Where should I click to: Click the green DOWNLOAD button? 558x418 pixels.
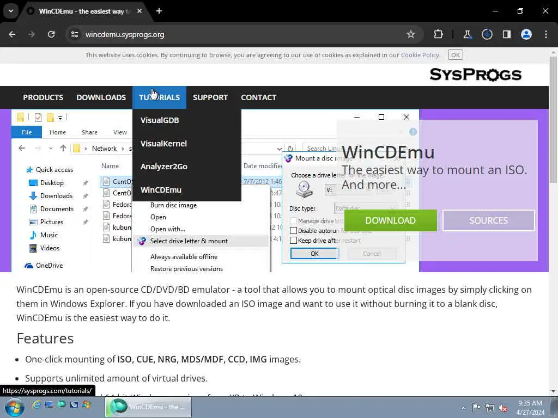tap(390, 220)
